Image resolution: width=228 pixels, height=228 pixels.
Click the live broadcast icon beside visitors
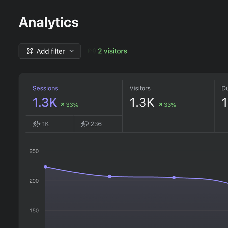(x=92, y=51)
